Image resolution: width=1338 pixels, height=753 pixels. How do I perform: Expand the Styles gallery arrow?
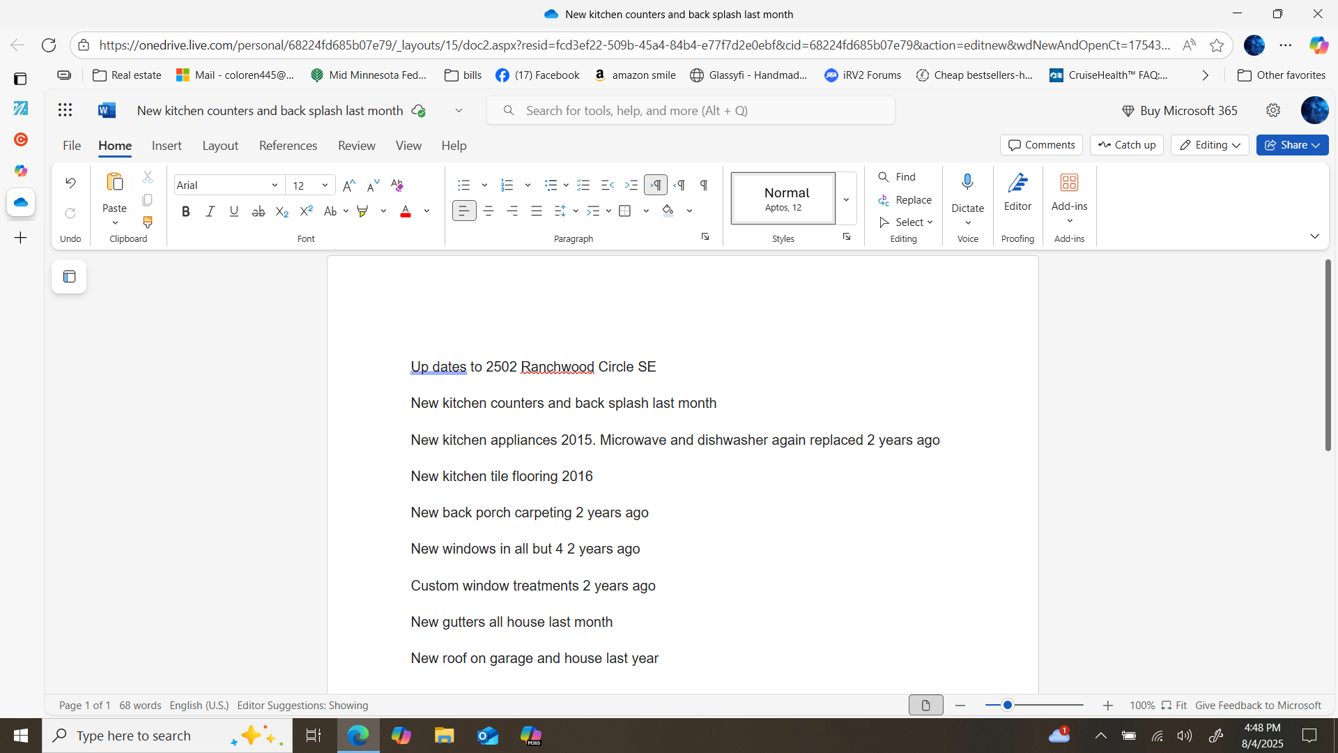(846, 199)
